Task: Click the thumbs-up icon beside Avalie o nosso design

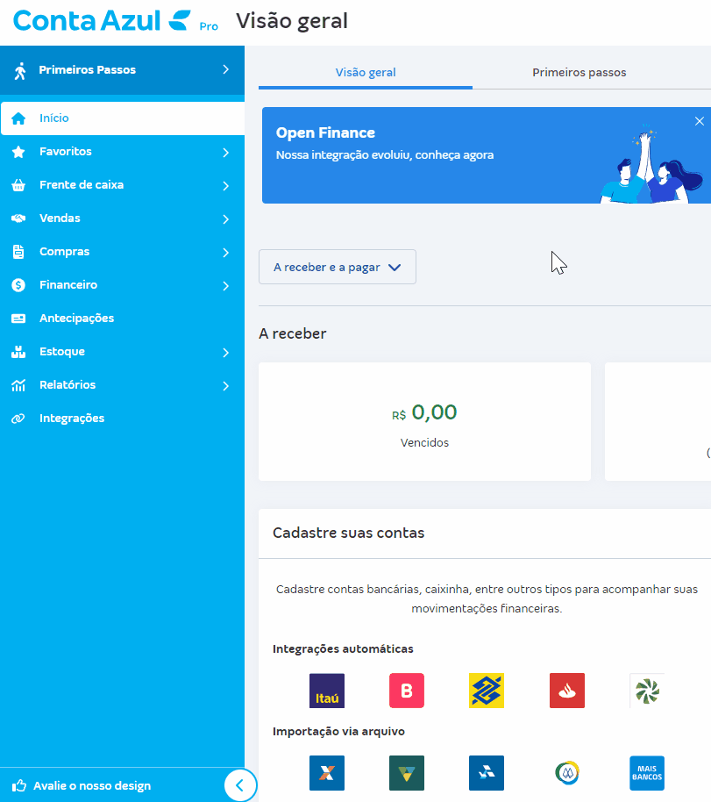Action: (19, 785)
